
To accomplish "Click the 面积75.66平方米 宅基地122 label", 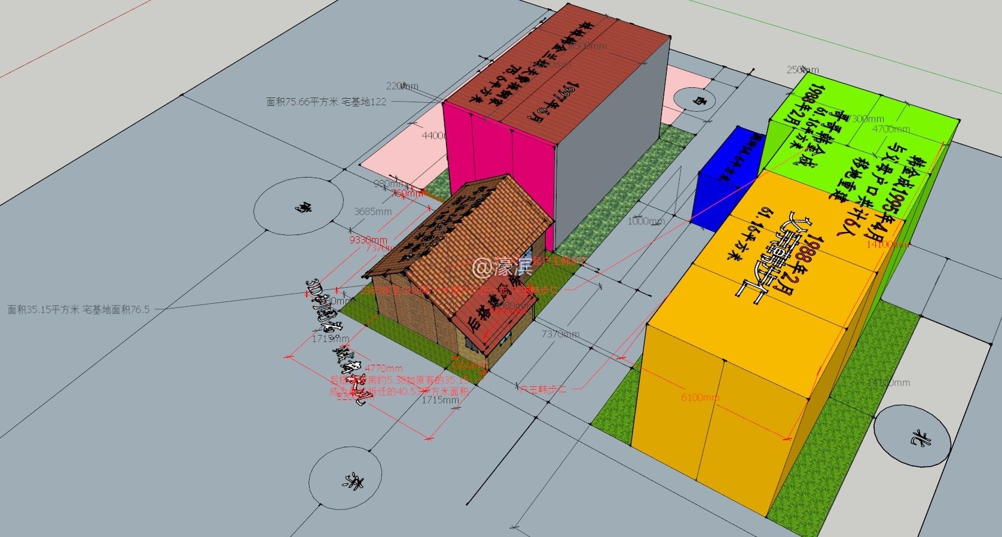I will [326, 102].
